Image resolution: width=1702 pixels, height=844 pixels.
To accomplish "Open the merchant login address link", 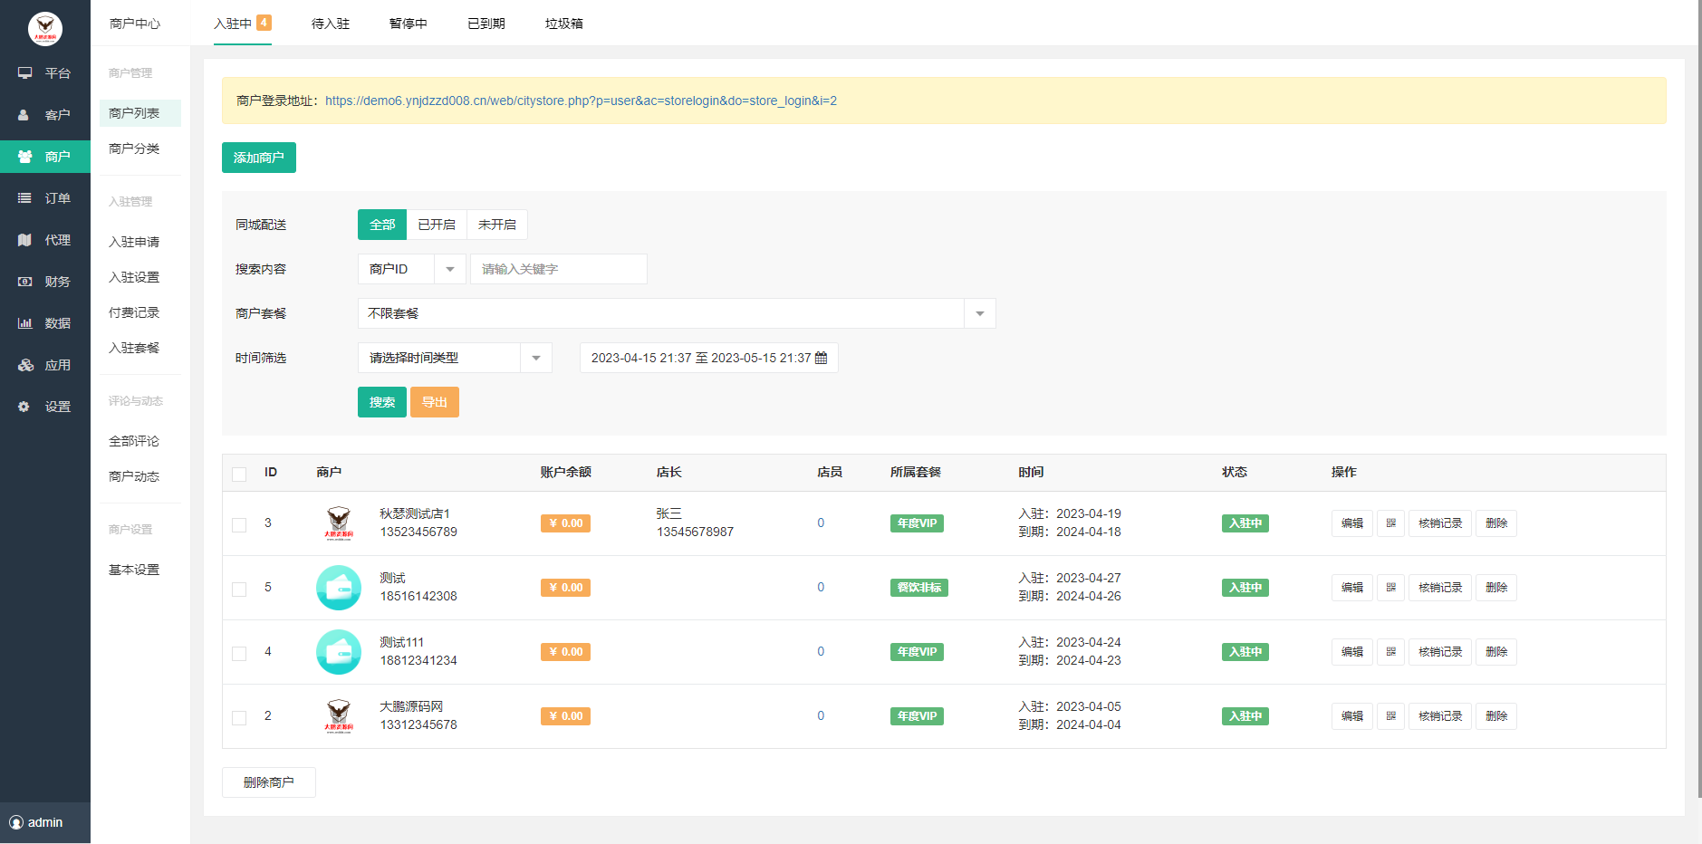I will pyautogui.click(x=582, y=101).
